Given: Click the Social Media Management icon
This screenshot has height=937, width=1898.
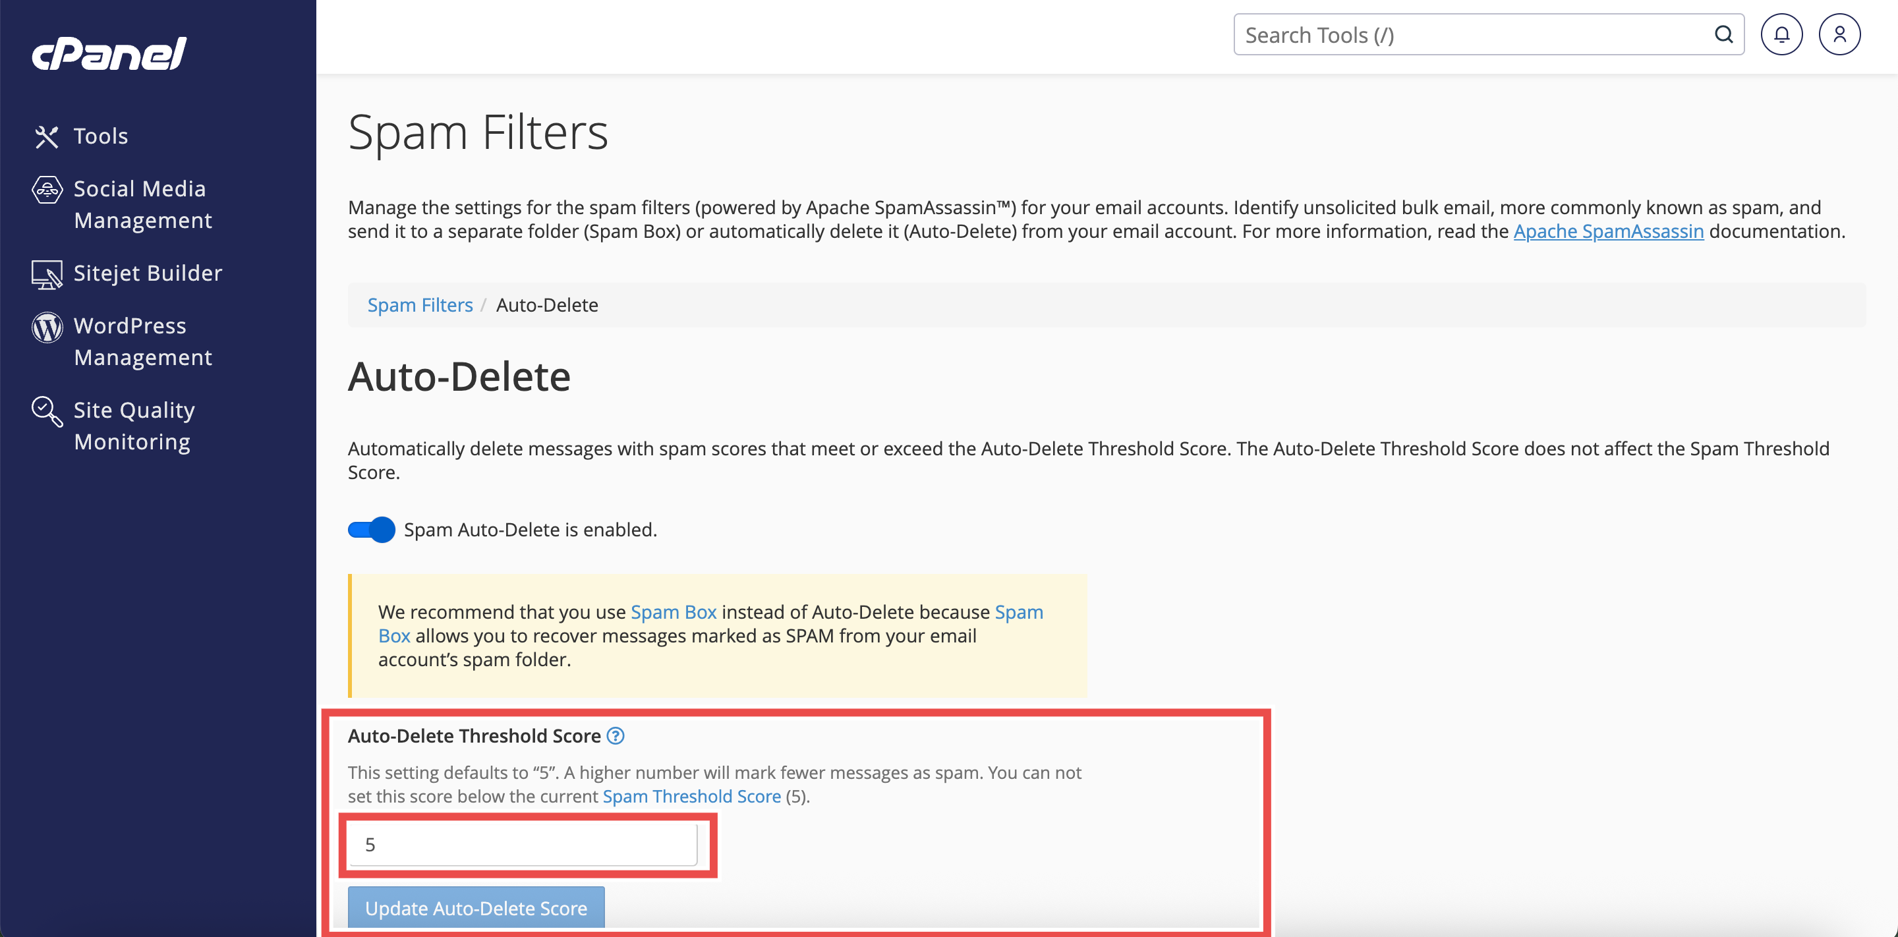Looking at the screenshot, I should (46, 190).
